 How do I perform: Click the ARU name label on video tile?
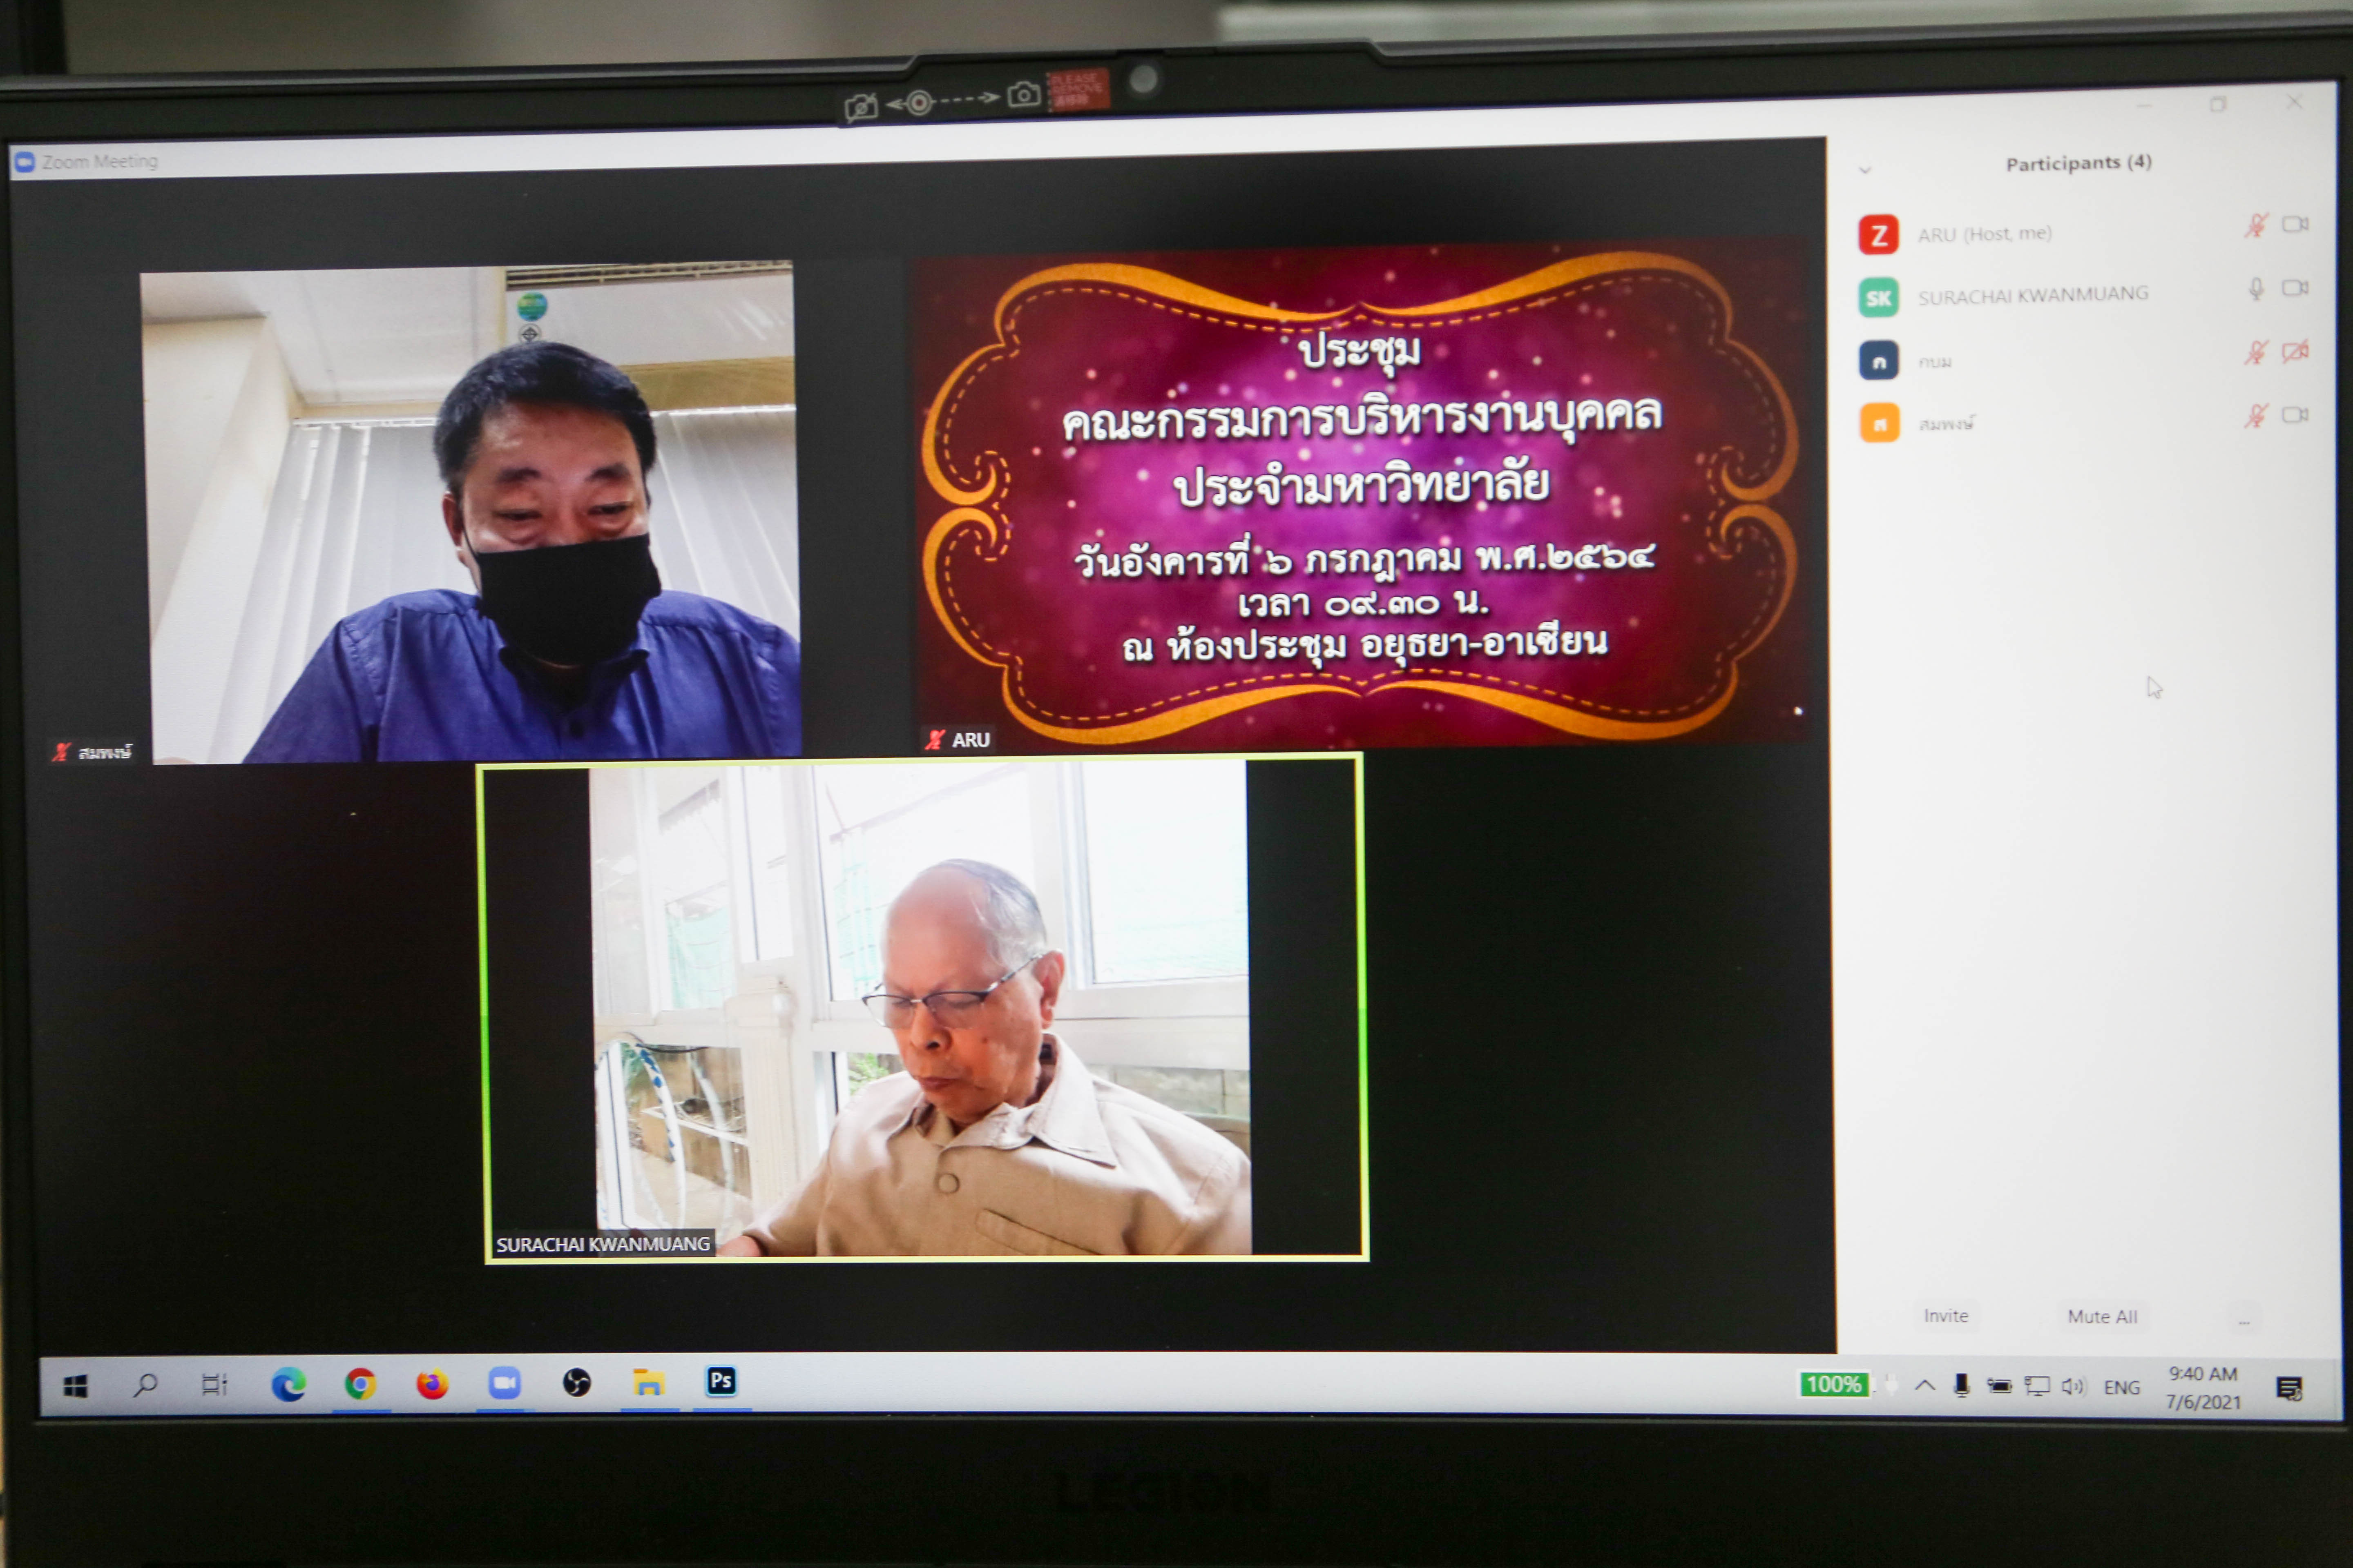tap(958, 739)
